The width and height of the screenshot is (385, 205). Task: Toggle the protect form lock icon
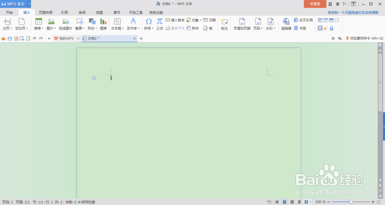[x=331, y=28]
